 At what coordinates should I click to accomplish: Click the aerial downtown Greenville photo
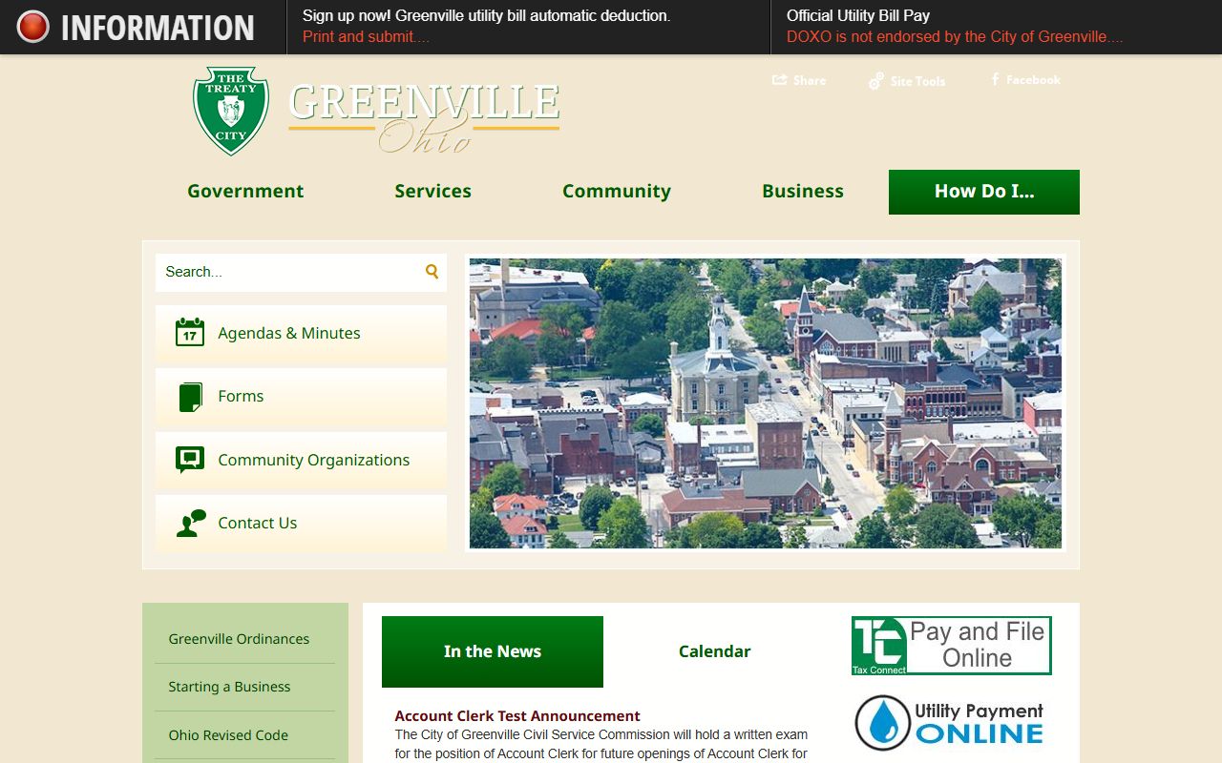(766, 403)
